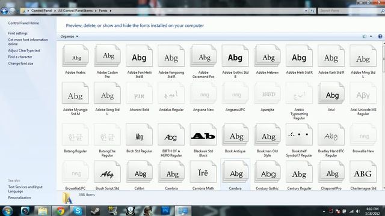Select the BatangChe Regular font icon

[107, 134]
